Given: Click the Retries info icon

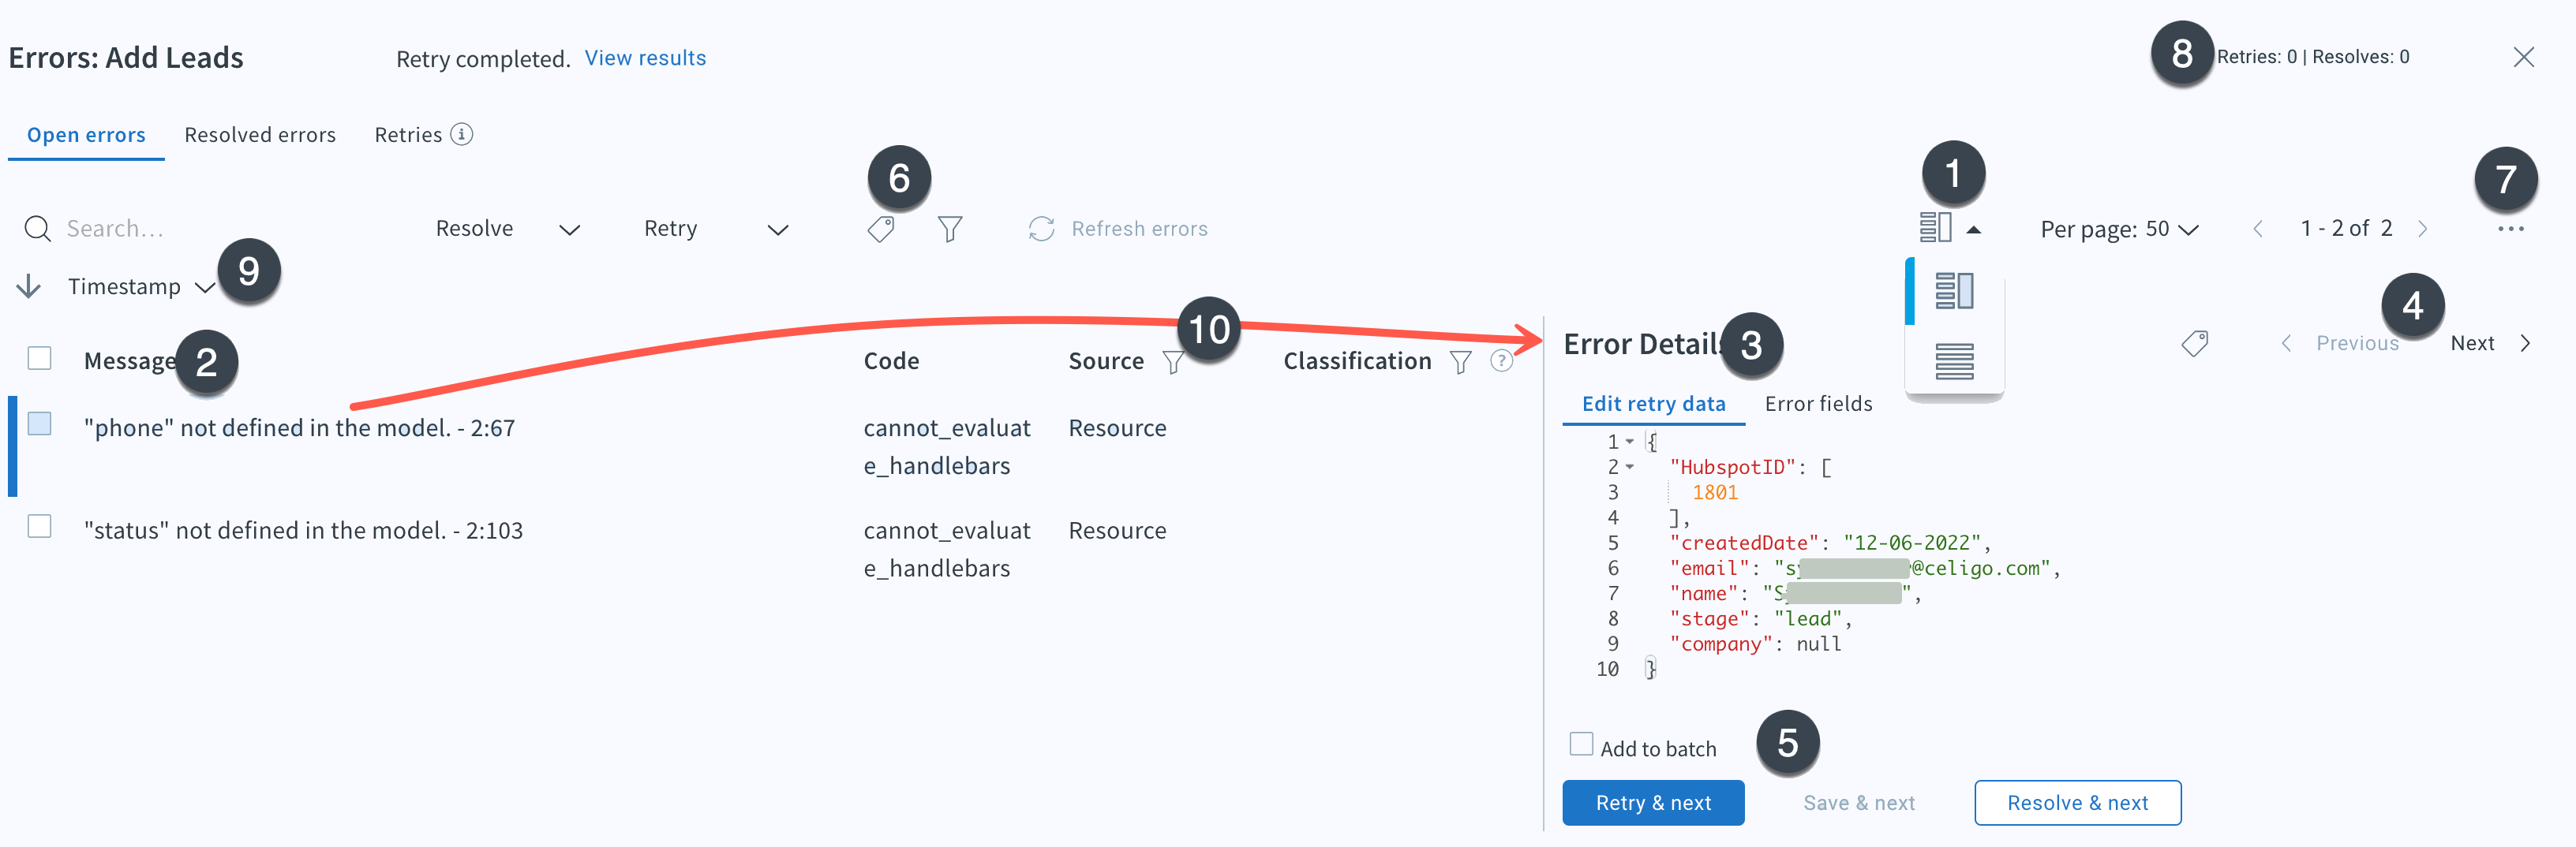Looking at the screenshot, I should (461, 134).
